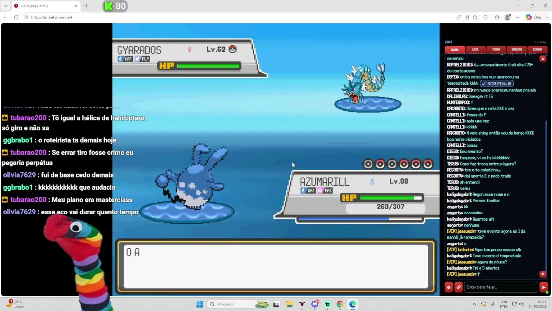Click the '269/307' HP value
The image size is (552, 311).
[390, 207]
